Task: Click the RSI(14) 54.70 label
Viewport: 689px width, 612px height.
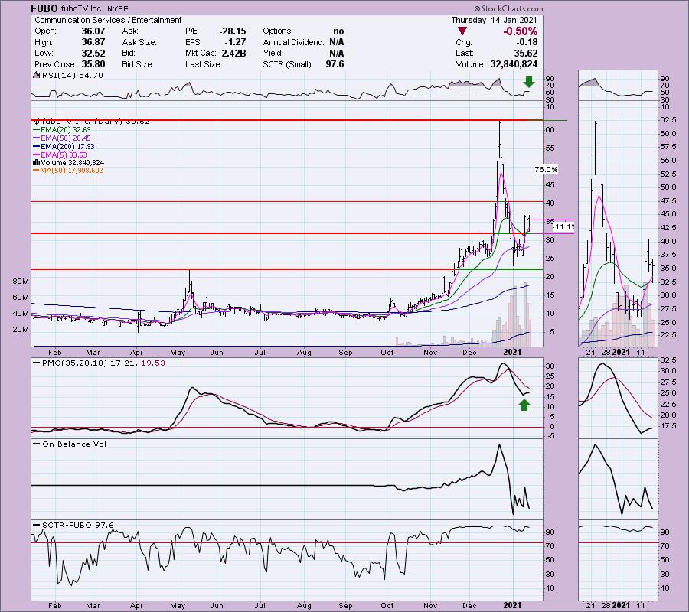Action: tap(69, 76)
